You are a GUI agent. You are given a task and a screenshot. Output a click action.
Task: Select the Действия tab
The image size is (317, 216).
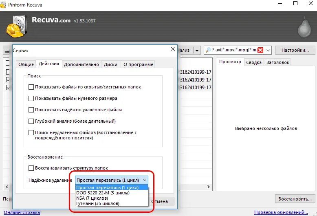(x=49, y=64)
